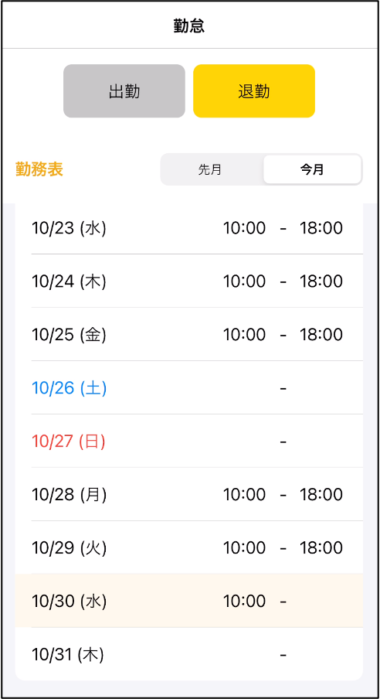Tap the 18:00 end time on 10/23
The image size is (380, 699).
click(x=321, y=228)
